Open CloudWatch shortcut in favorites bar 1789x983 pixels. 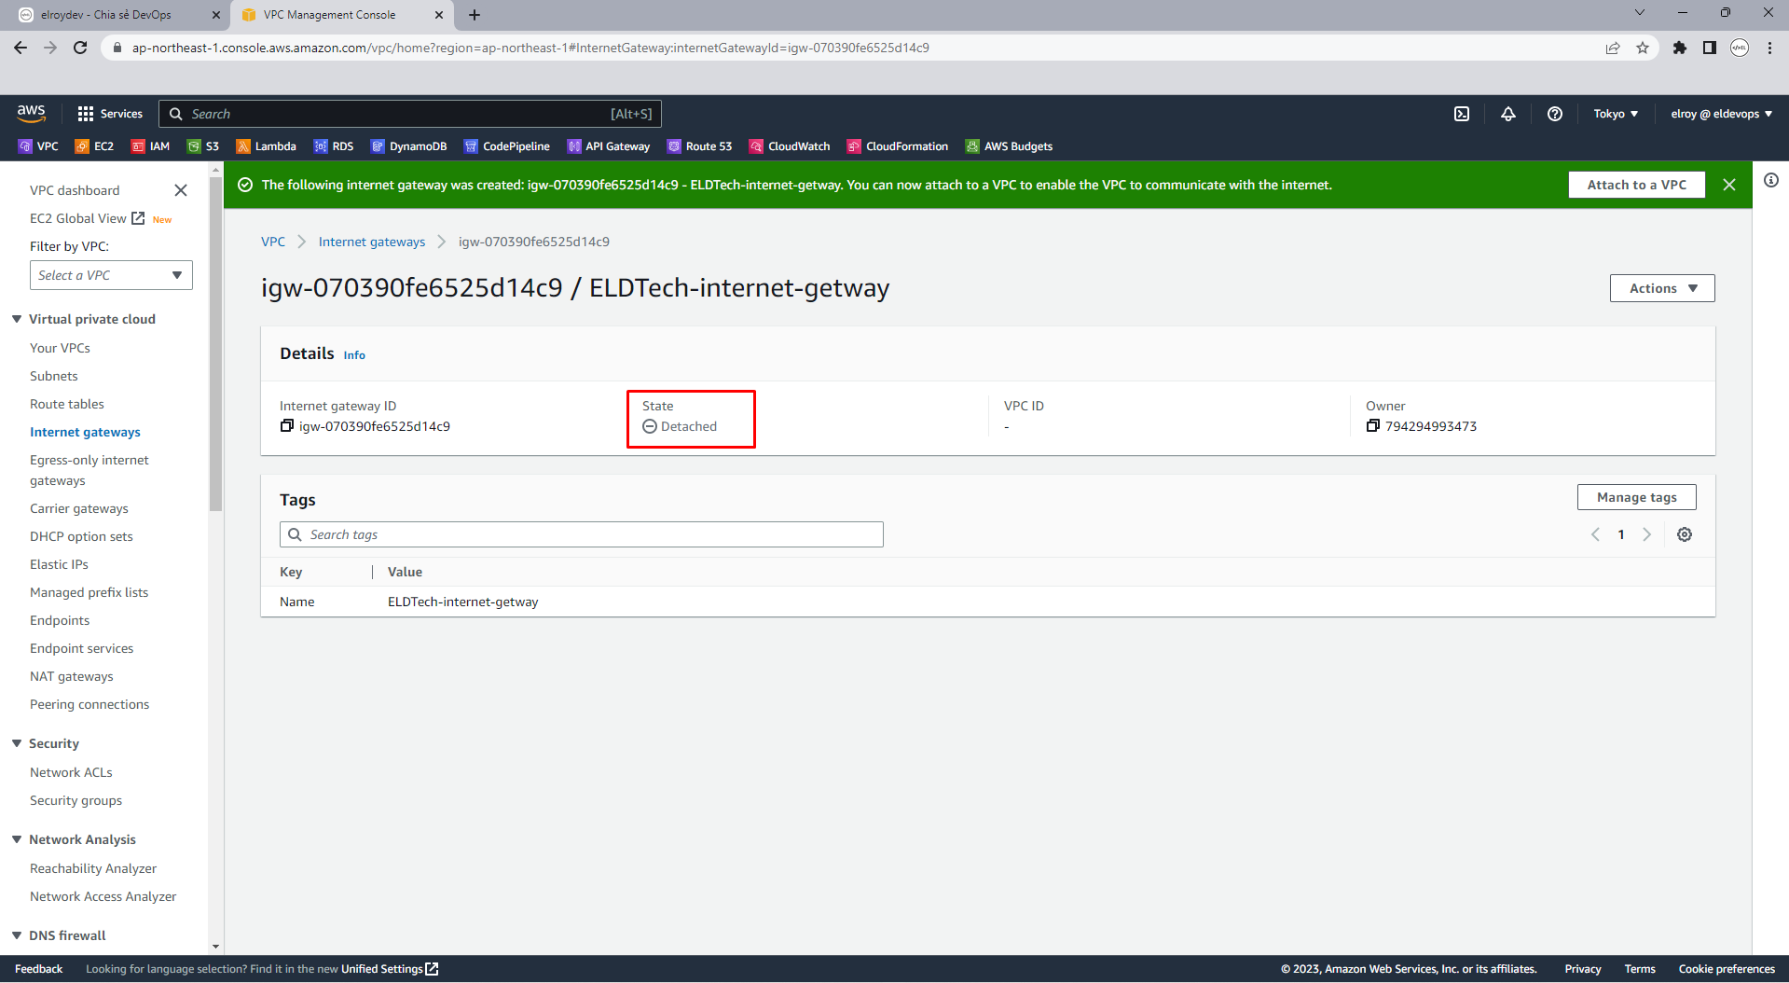click(790, 146)
